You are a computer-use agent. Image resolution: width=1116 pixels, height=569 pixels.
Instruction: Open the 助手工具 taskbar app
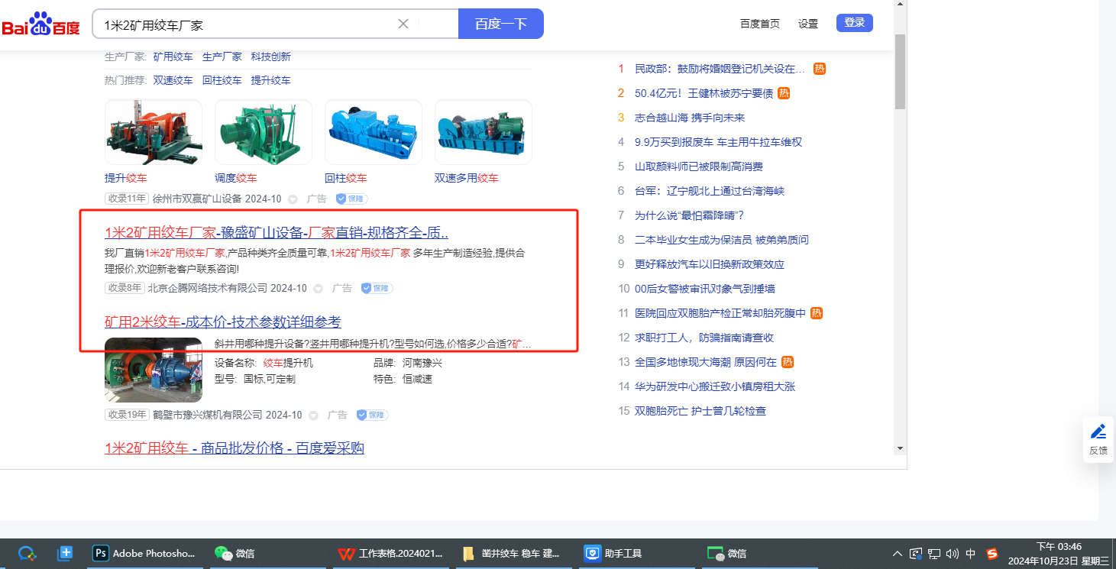click(x=613, y=553)
